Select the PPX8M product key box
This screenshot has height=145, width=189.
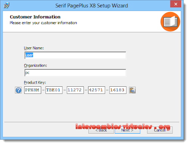pos(33,90)
